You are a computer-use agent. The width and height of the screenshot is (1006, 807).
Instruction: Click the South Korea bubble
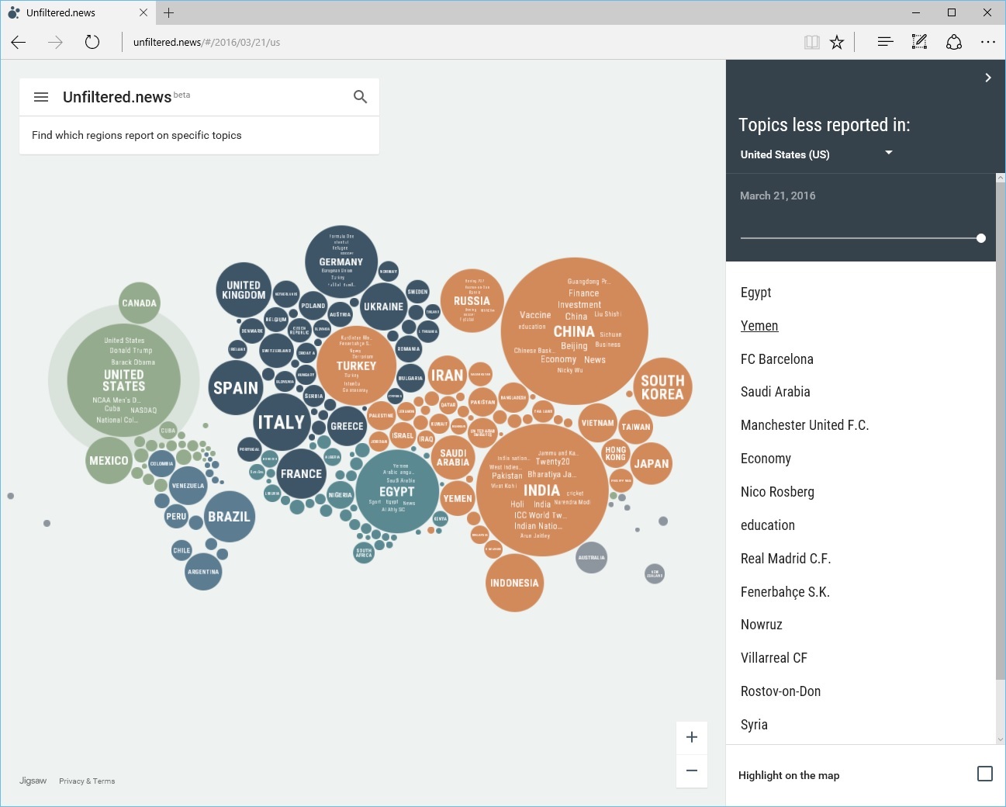tap(662, 387)
